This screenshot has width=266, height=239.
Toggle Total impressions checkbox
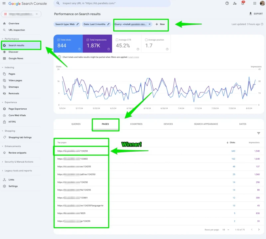tap(88, 40)
